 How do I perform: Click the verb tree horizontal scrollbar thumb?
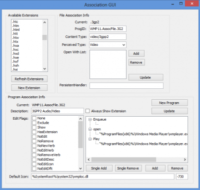point(124,160)
